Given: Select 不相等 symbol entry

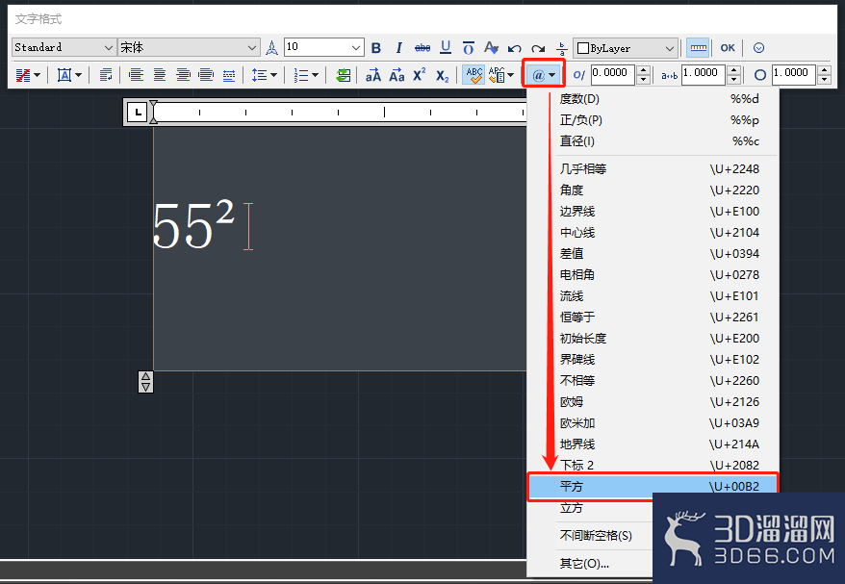Looking at the screenshot, I should click(653, 381).
